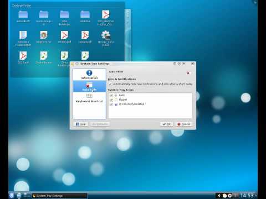The image size is (266, 199).
Task: Uncheck the KMix tray item checkbox
Action: tap(111, 96)
